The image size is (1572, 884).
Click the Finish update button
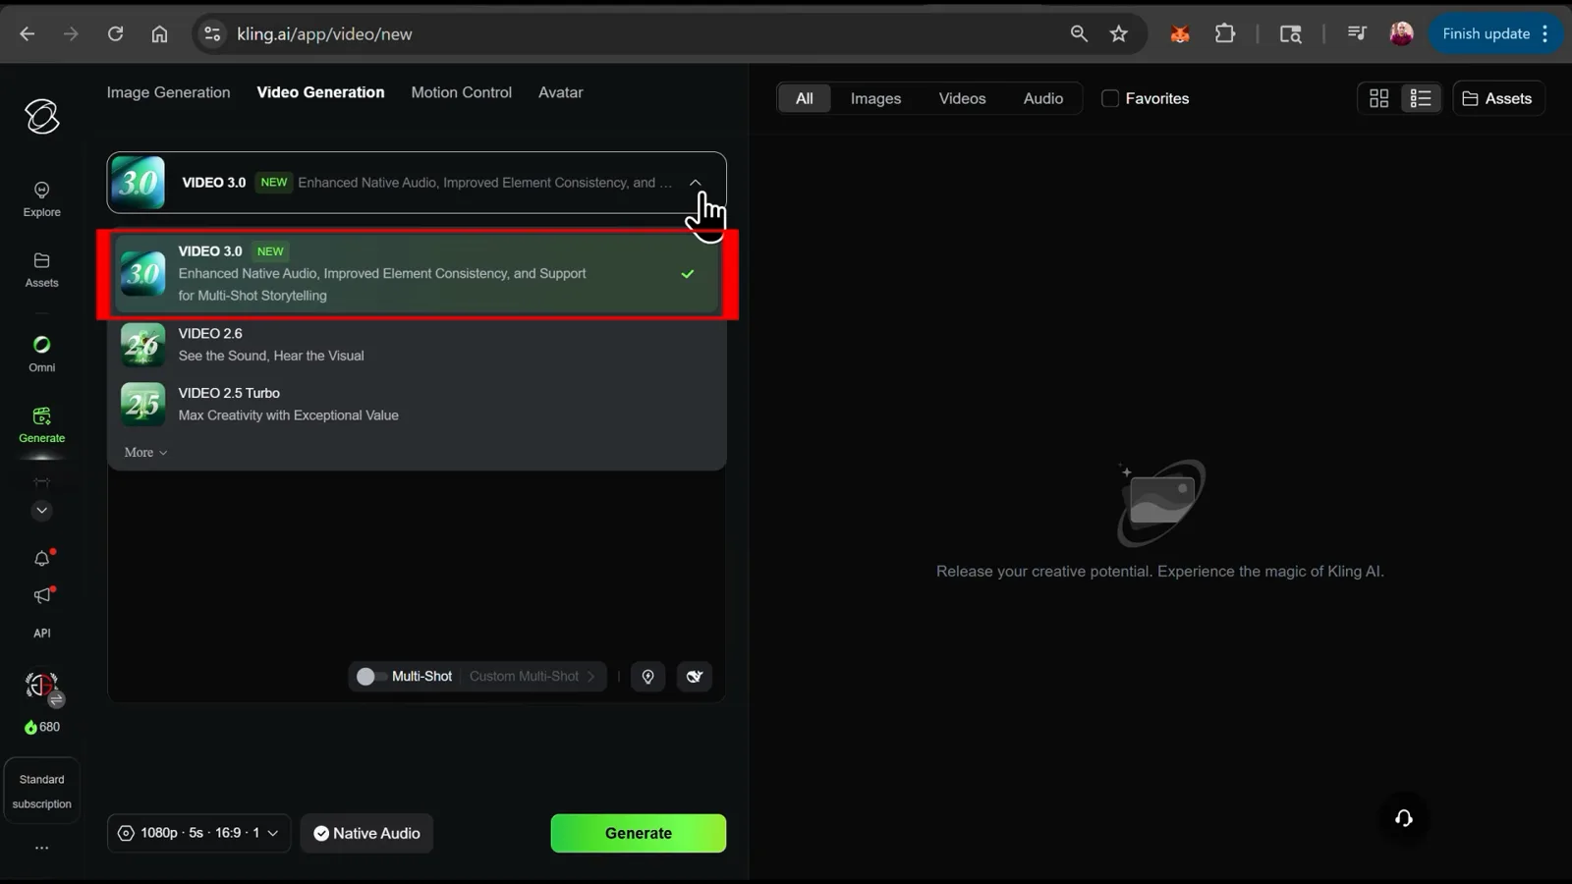click(1494, 34)
